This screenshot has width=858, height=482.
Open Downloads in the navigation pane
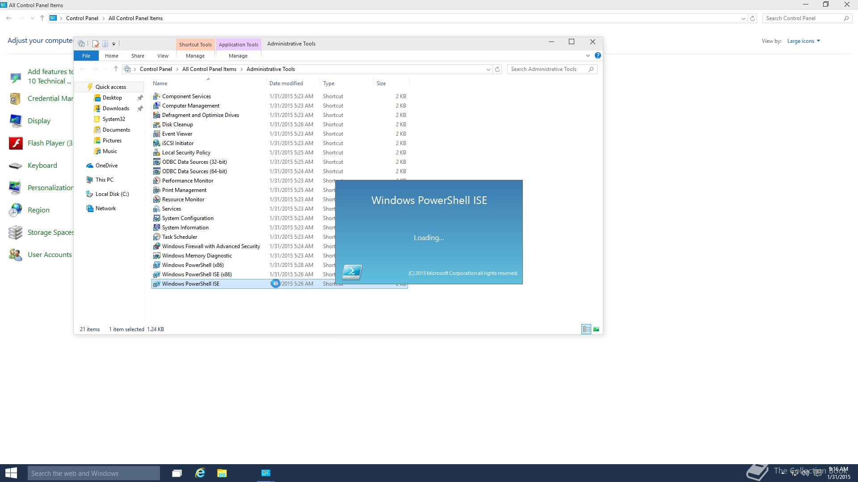[116, 108]
